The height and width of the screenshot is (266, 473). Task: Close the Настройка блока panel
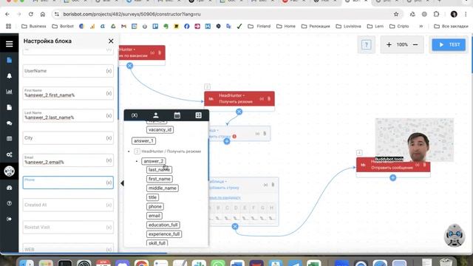(111, 41)
